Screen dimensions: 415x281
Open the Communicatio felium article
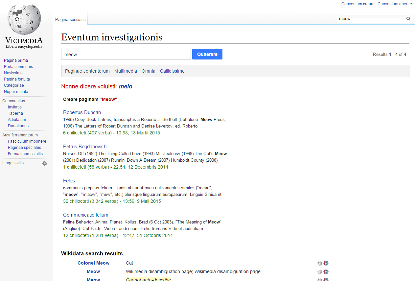85,215
